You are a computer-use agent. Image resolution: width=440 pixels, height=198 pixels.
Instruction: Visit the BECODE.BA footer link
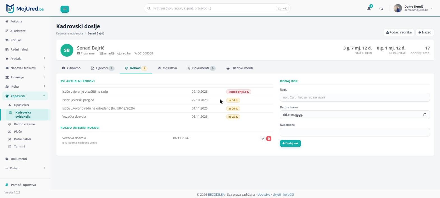tap(216, 195)
